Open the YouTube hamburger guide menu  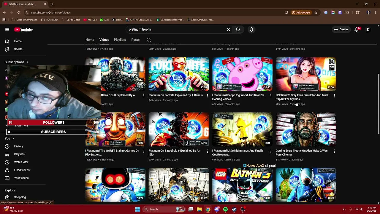click(7, 29)
